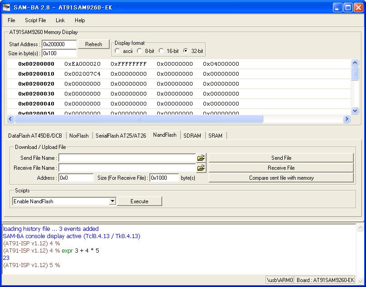The width and height of the screenshot is (366, 287).
Task: Click memory address row 0x00200020
Action: (36, 84)
